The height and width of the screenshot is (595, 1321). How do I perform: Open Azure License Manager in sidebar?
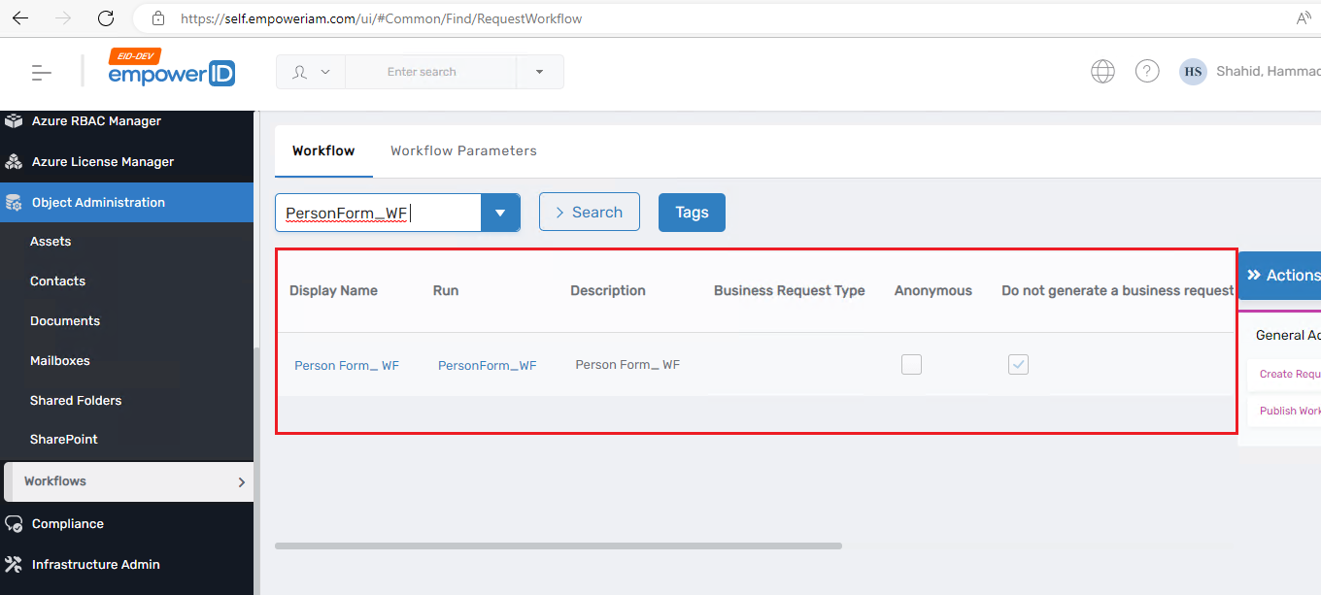click(103, 162)
